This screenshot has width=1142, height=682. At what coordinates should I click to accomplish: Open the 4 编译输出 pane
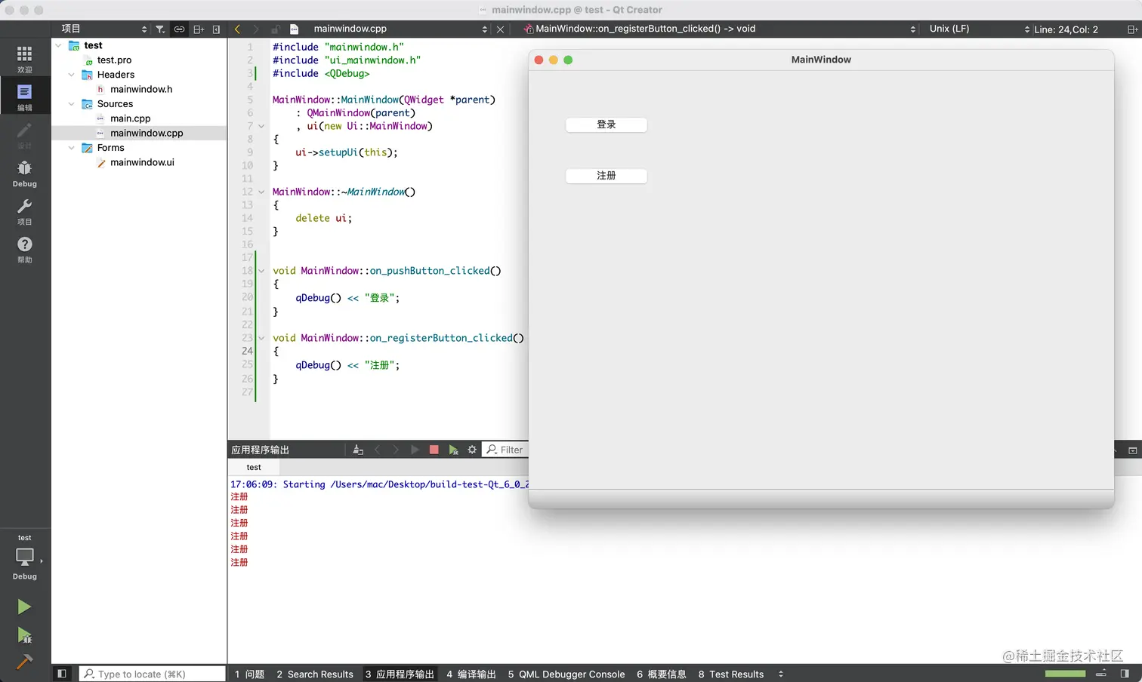coord(471,674)
